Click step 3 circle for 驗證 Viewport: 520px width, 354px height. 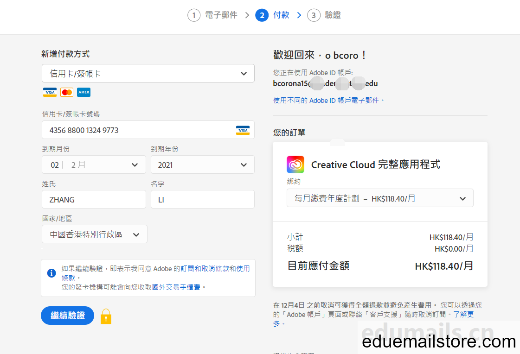pos(314,15)
